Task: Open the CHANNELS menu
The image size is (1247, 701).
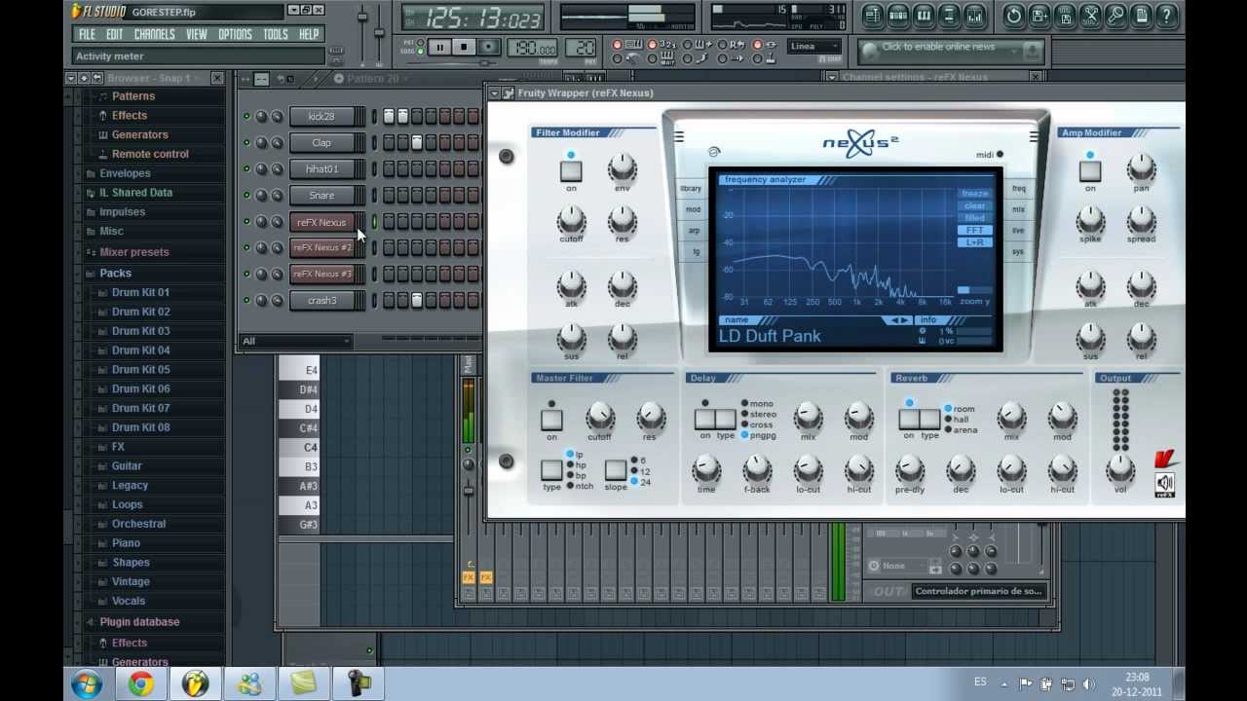Action: coord(154,34)
